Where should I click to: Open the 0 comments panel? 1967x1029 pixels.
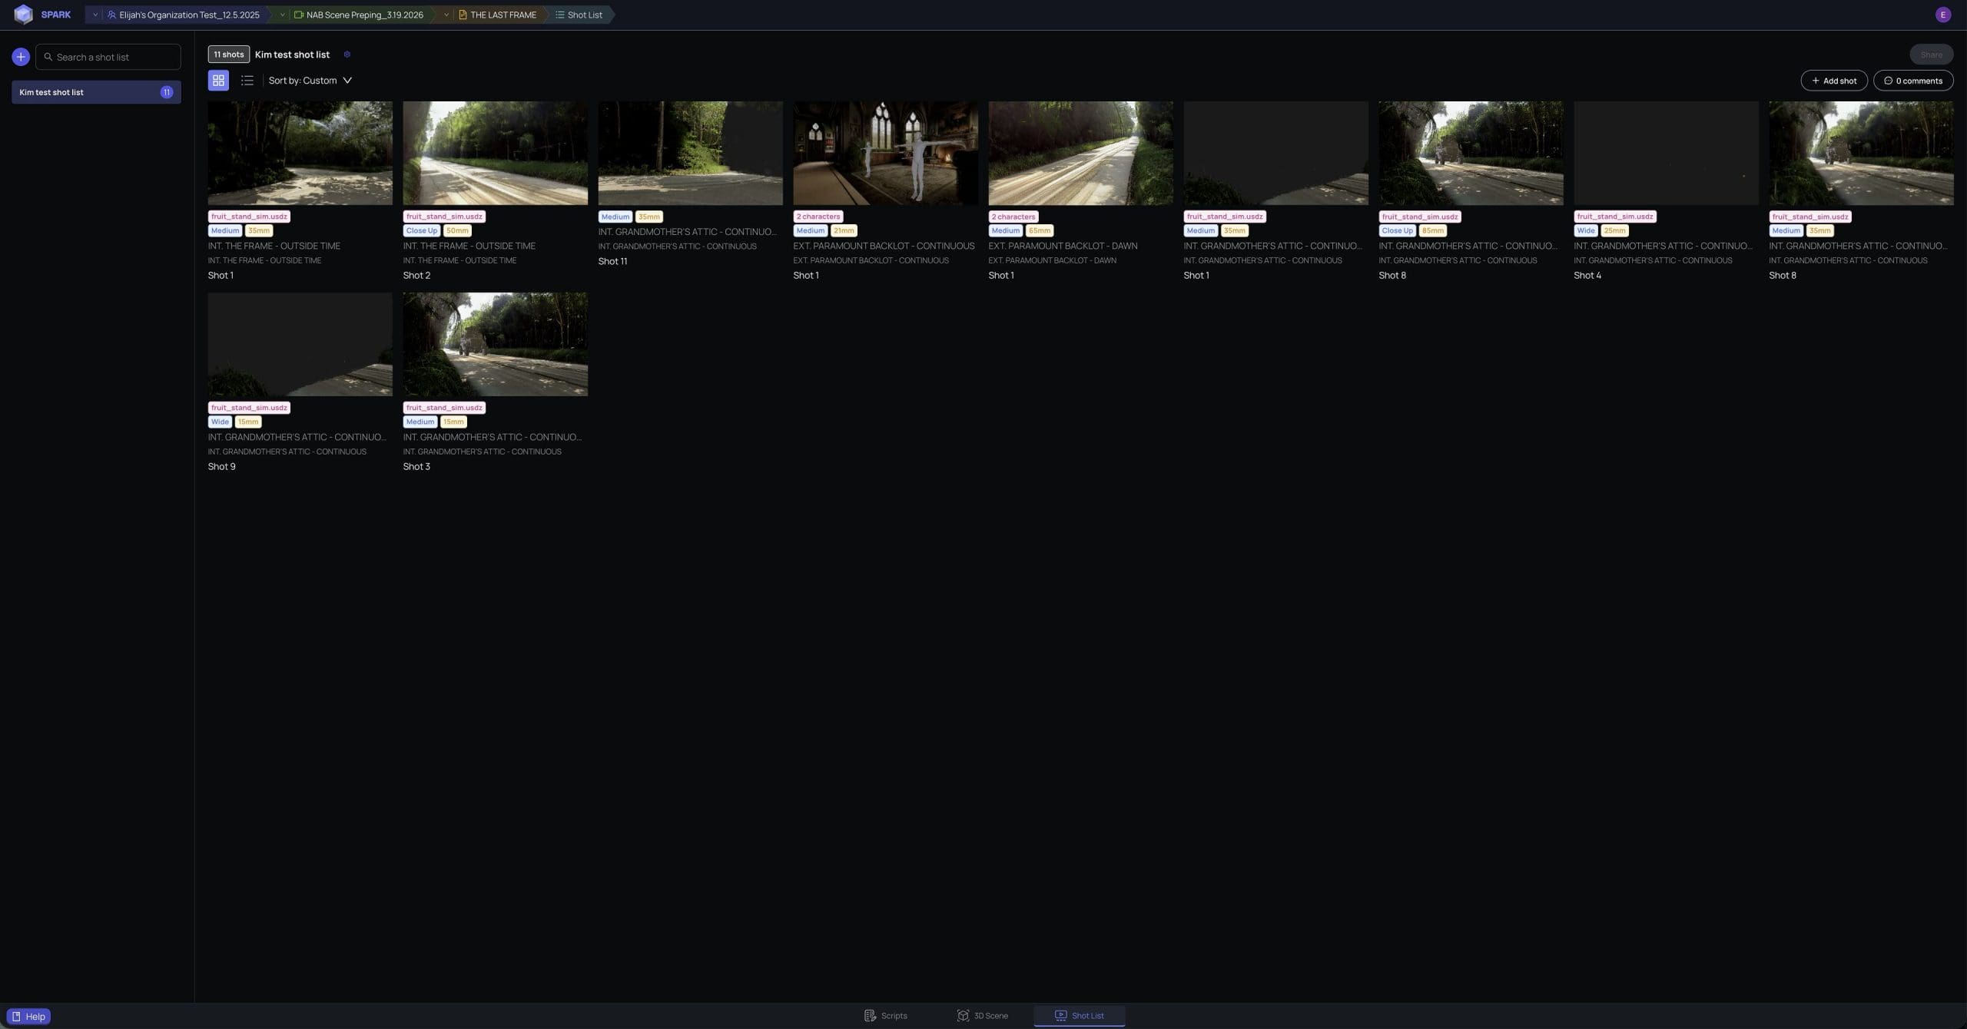pyautogui.click(x=1912, y=80)
